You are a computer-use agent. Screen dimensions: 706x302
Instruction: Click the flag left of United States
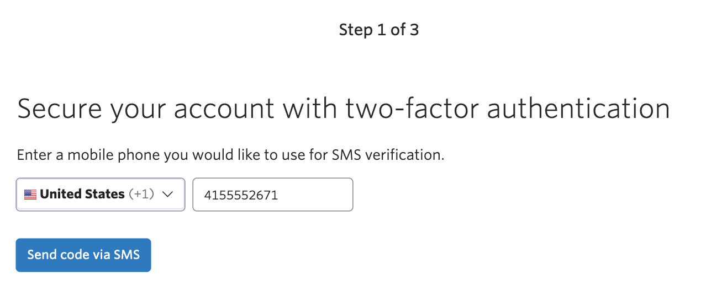click(30, 195)
